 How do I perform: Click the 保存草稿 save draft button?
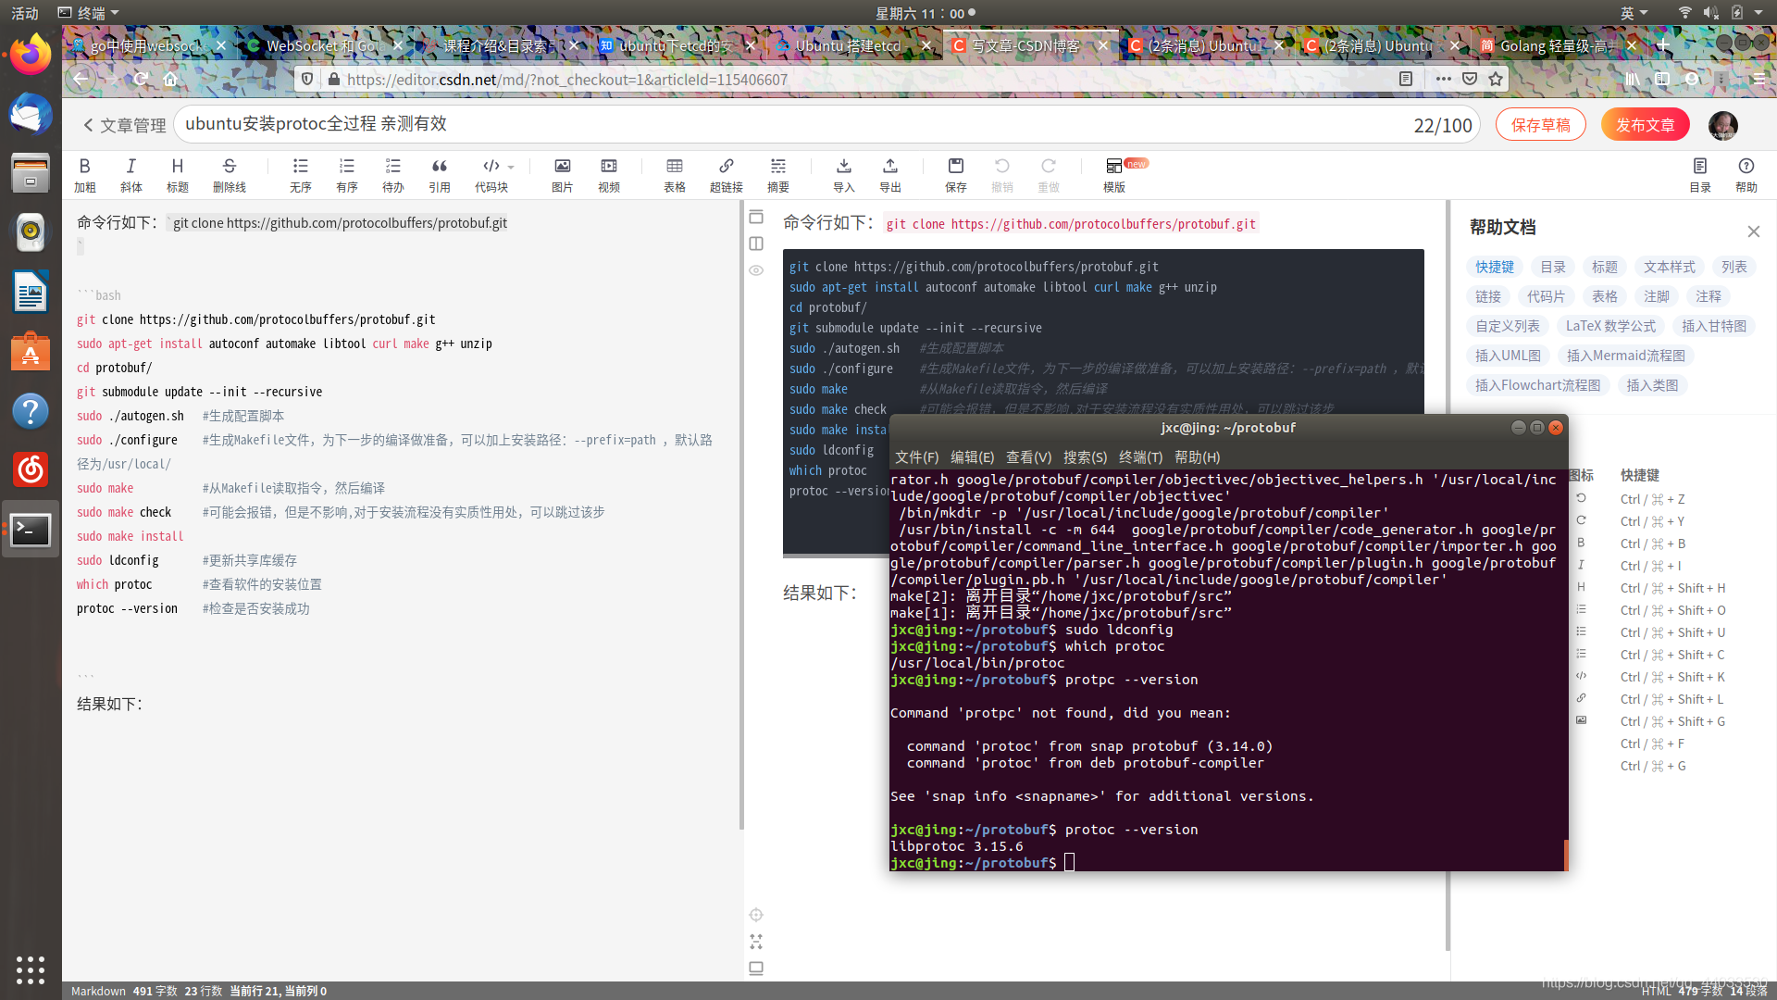[x=1540, y=125]
